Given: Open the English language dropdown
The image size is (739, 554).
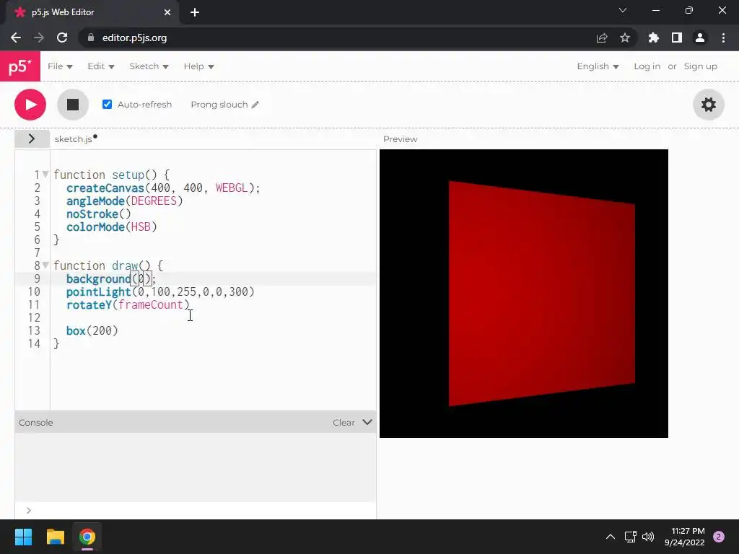Looking at the screenshot, I should tap(598, 66).
